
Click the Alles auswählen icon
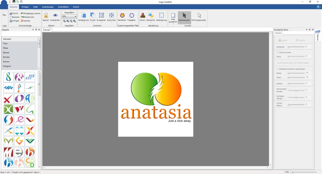[173, 15]
